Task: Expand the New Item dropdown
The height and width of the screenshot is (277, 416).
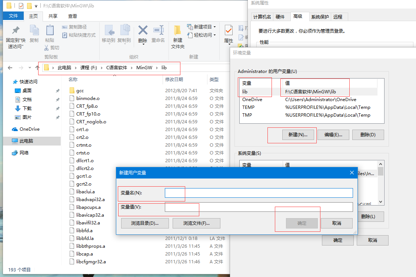Action: point(214,27)
